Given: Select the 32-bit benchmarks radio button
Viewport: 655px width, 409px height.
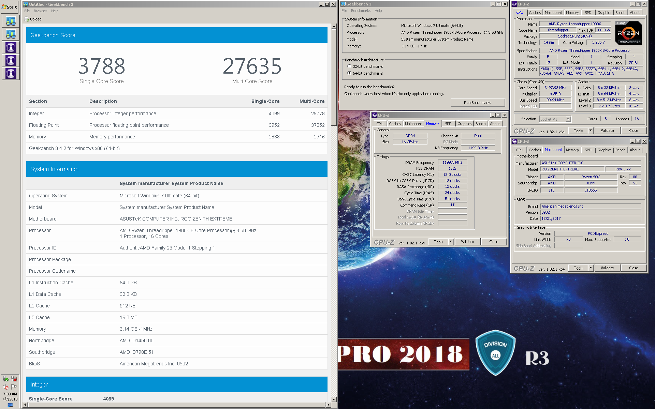Looking at the screenshot, I should 349,66.
